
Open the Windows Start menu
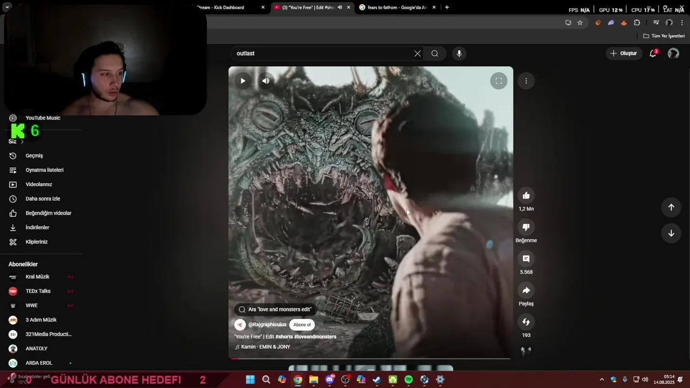(x=250, y=380)
